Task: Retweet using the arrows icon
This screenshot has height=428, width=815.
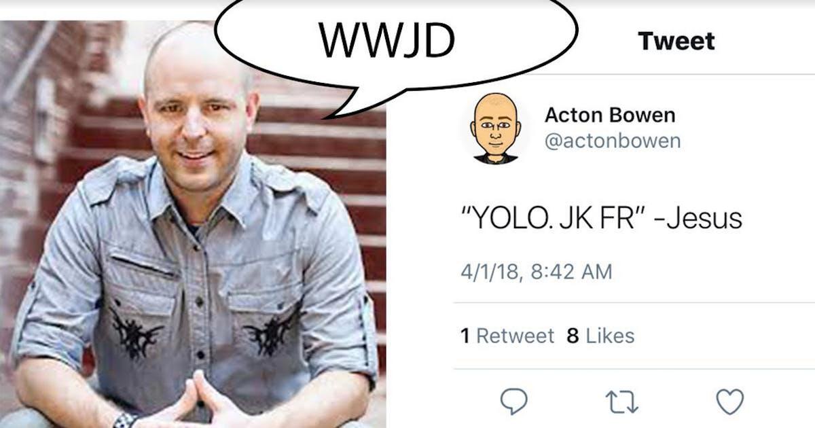Action: click(622, 402)
